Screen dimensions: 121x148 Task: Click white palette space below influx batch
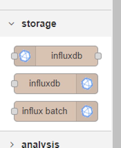coord(56,126)
